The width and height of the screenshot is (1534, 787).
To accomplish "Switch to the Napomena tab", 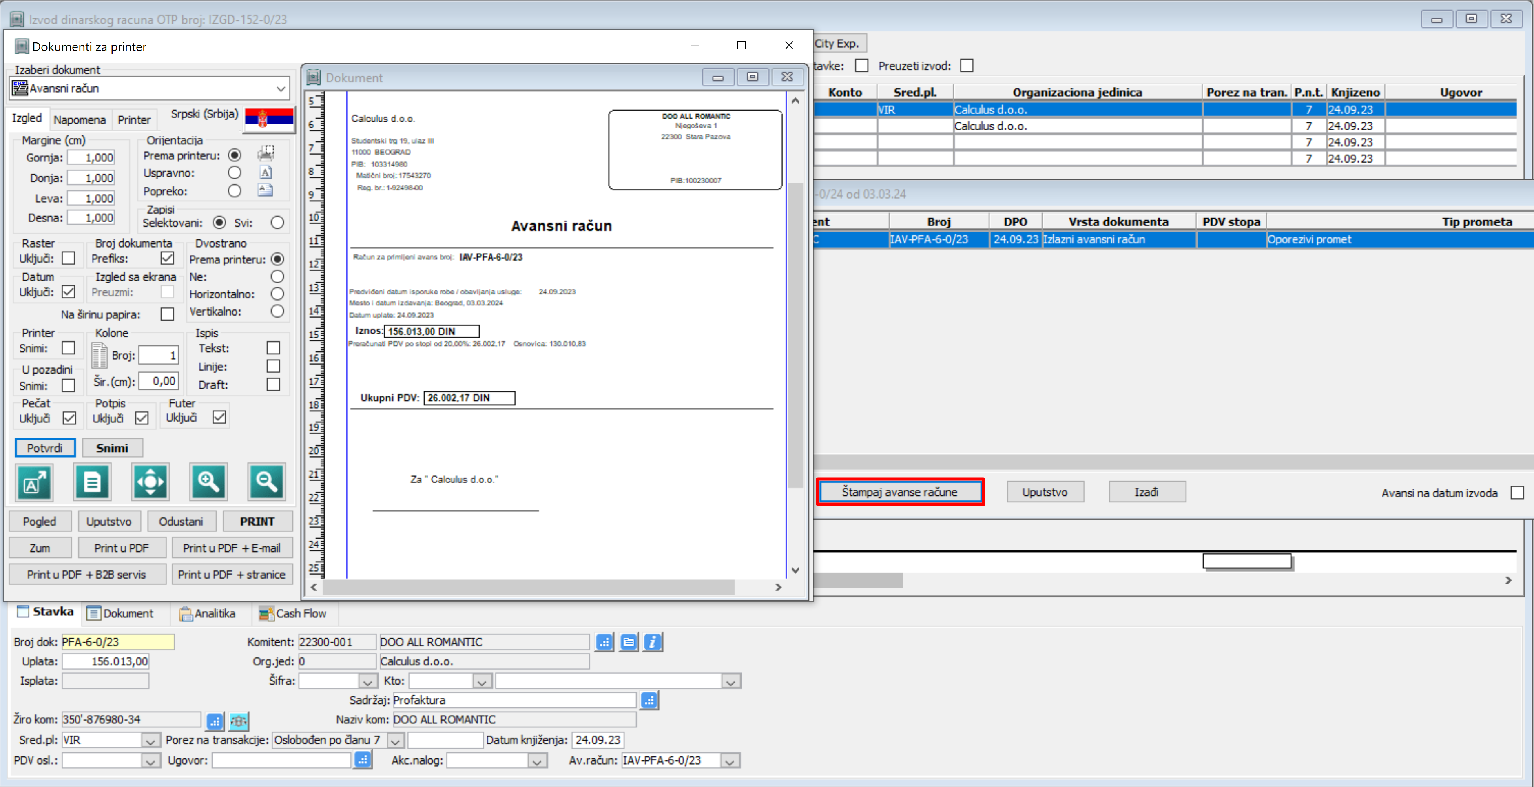I will [x=80, y=119].
